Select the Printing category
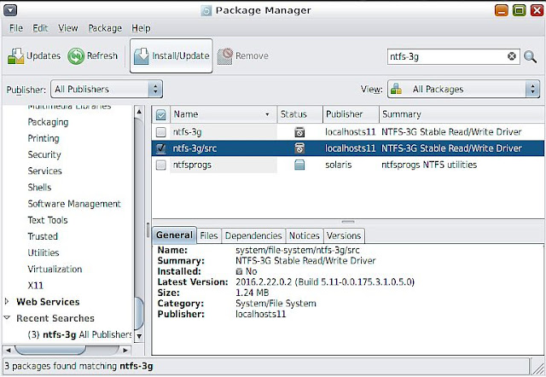Viewport: 546px width, 377px height. coord(44,138)
